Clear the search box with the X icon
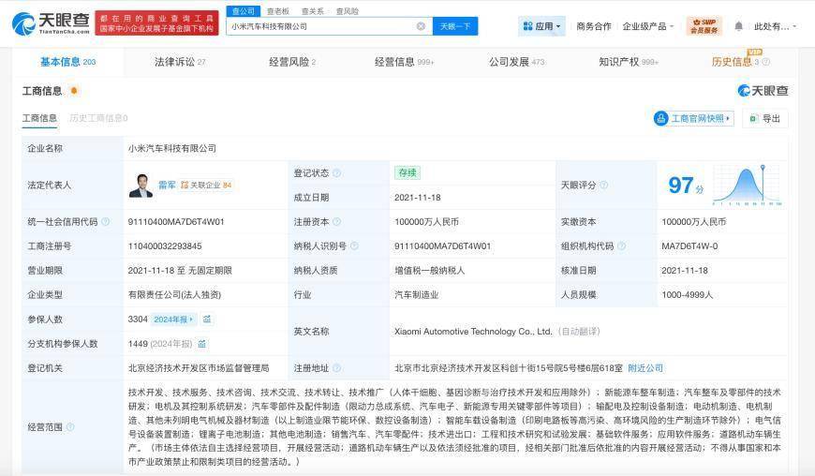Screen dimensions: 815x476 tap(421, 26)
